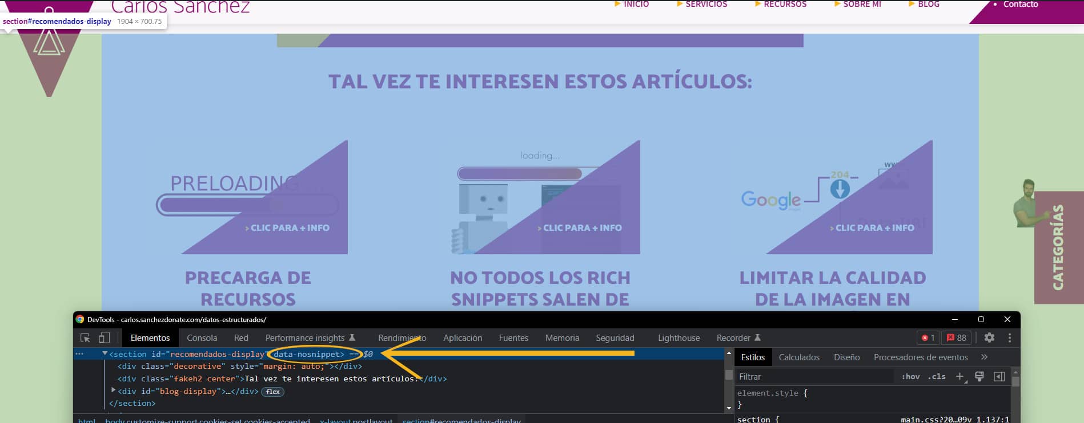Image resolution: width=1084 pixels, height=423 pixels.
Task: Expand the div blog-display node
Action: coord(113,391)
